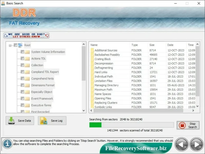Stop the sector search

(188, 125)
